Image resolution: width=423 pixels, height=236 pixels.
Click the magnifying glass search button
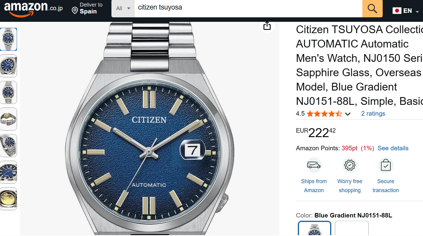[372, 9]
